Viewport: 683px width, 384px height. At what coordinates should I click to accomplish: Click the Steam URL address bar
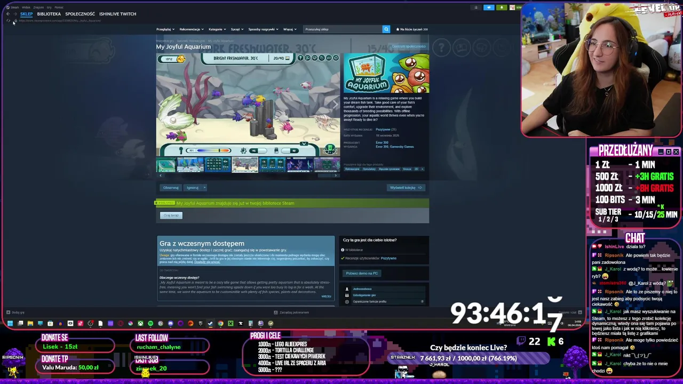[x=60, y=21]
